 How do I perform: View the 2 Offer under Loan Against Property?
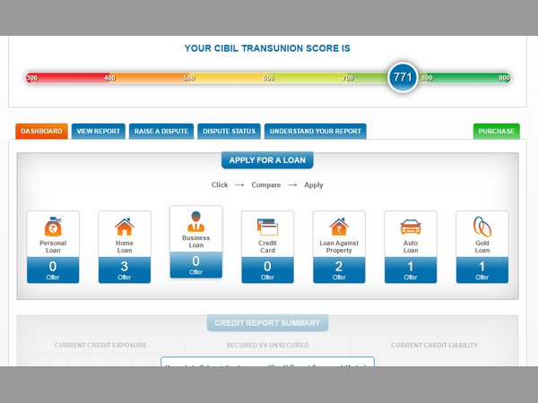(x=339, y=270)
